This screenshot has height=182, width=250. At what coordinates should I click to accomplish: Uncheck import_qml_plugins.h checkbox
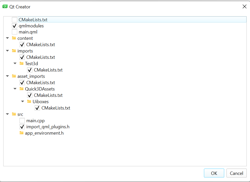(x=22, y=127)
